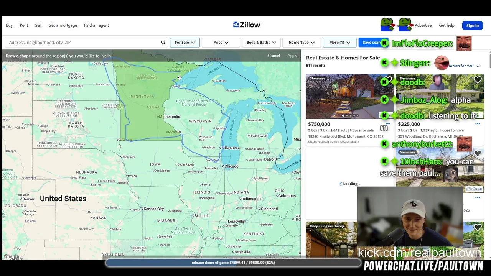Click Real Estate & Homes For Sale heading
This screenshot has width=491, height=276.
coord(343,58)
